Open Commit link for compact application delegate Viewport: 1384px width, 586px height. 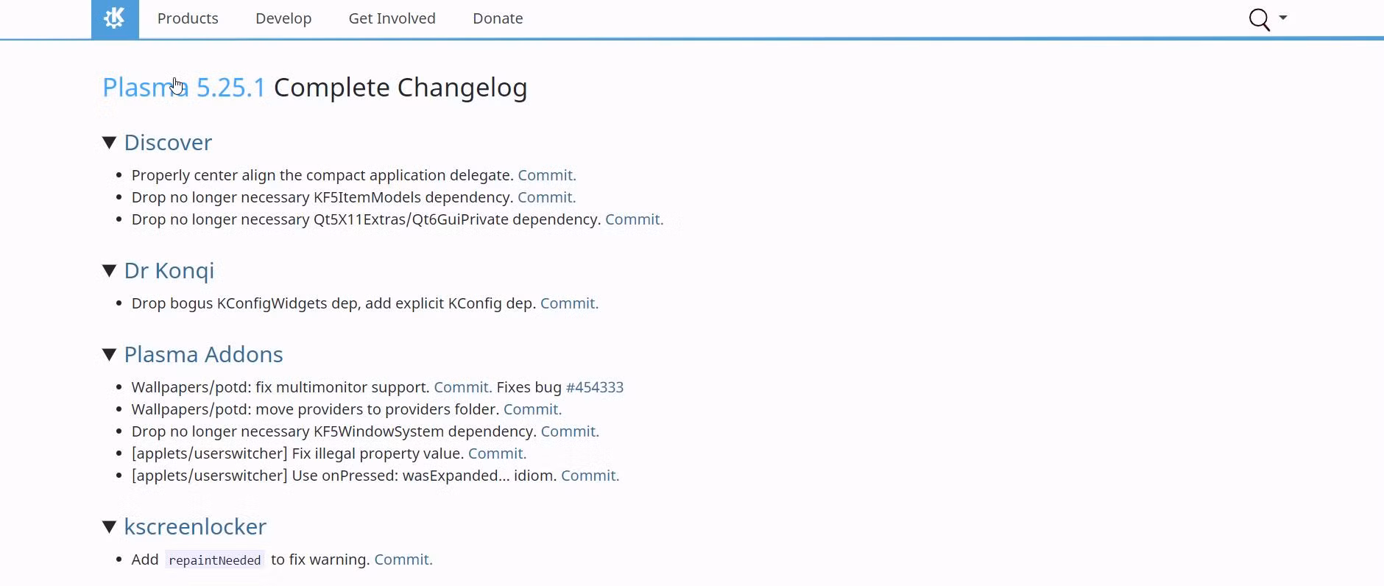pos(547,175)
